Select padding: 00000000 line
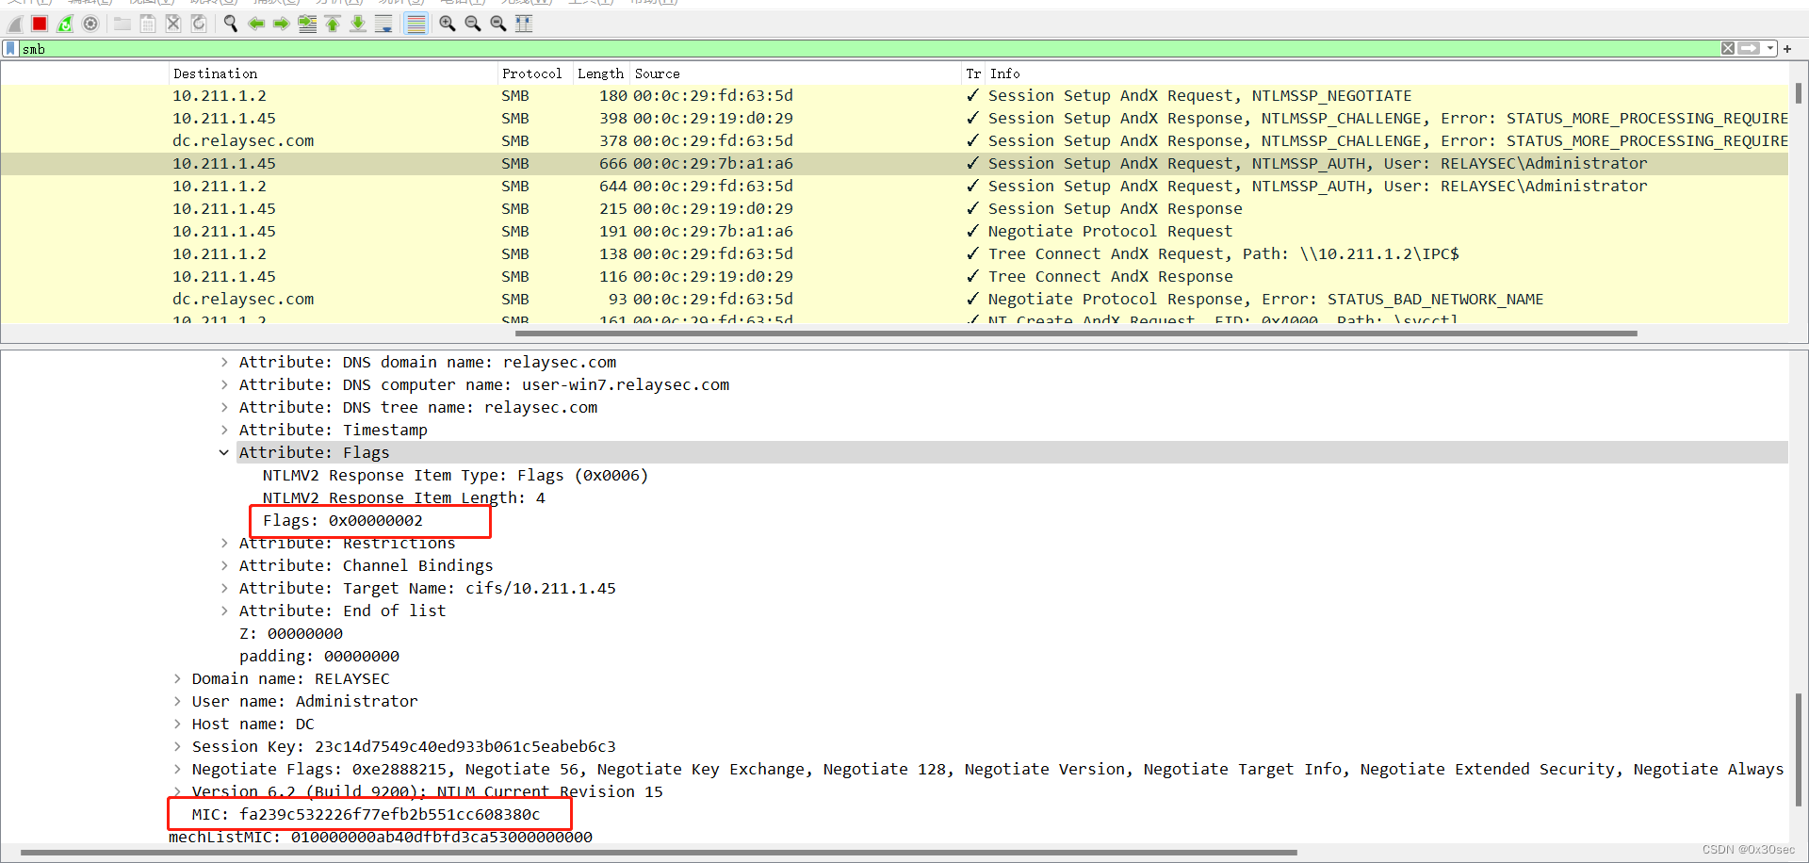The image size is (1809, 863). (x=319, y=656)
